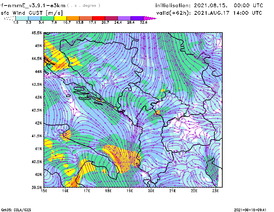Click the 39.5N latitude label

(37, 188)
